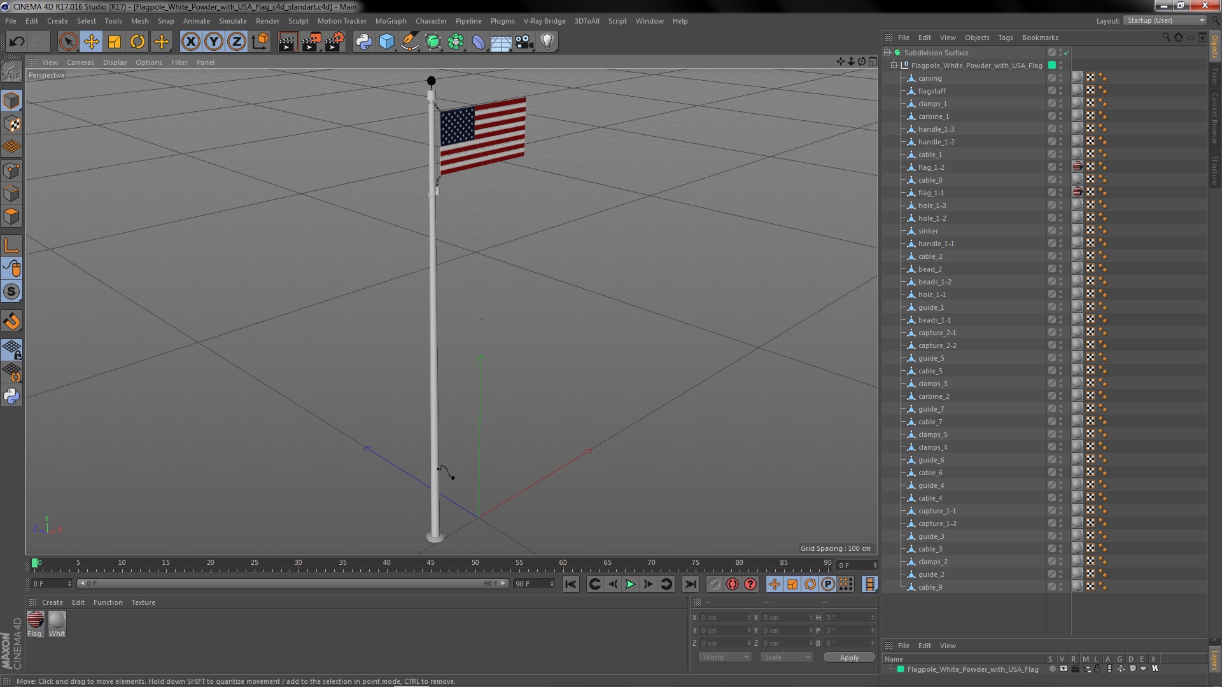The image size is (1222, 687).
Task: Open the Scale mode dropdown
Action: click(787, 658)
